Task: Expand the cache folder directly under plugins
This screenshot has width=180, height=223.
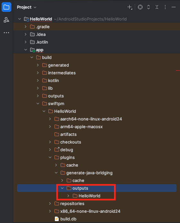Action: (x=56, y=165)
